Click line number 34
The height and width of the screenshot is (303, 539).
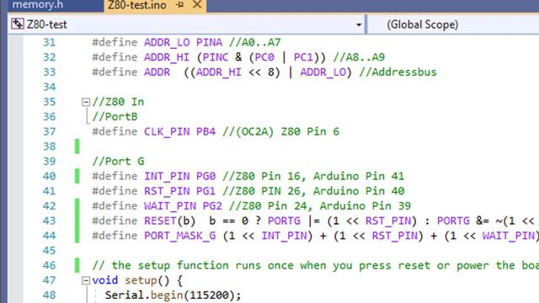[49, 87]
